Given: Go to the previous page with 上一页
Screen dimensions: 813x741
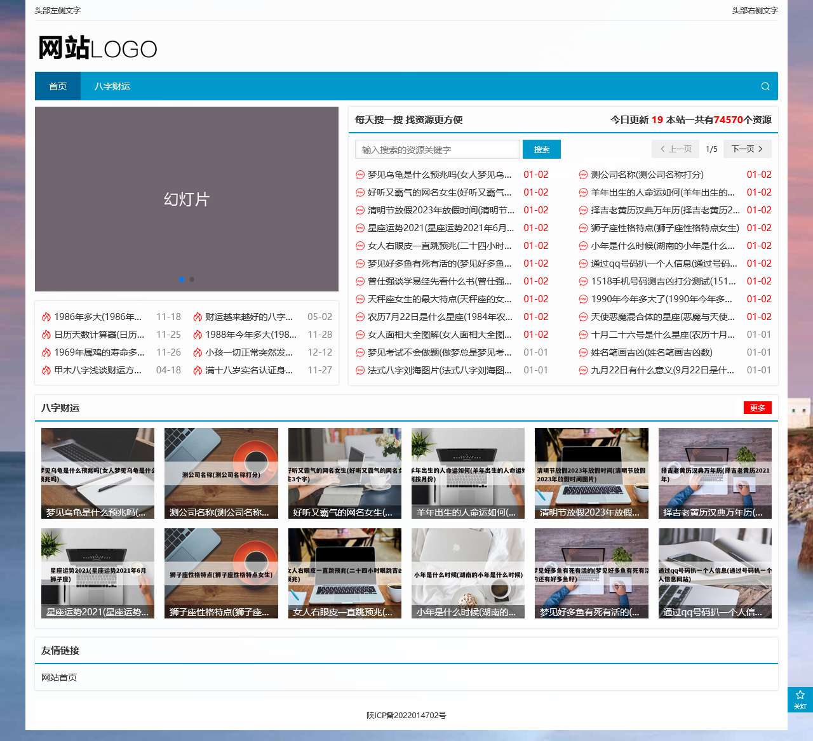Looking at the screenshot, I should click(675, 149).
